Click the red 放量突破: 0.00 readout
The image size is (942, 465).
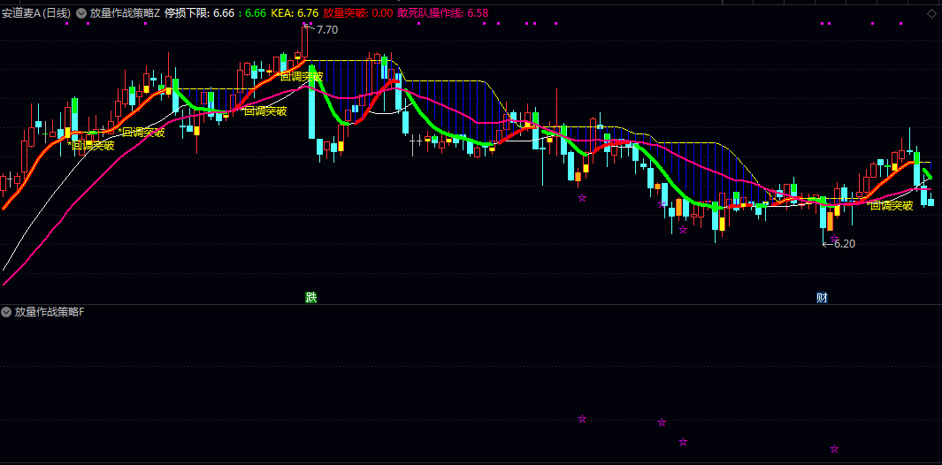click(358, 12)
